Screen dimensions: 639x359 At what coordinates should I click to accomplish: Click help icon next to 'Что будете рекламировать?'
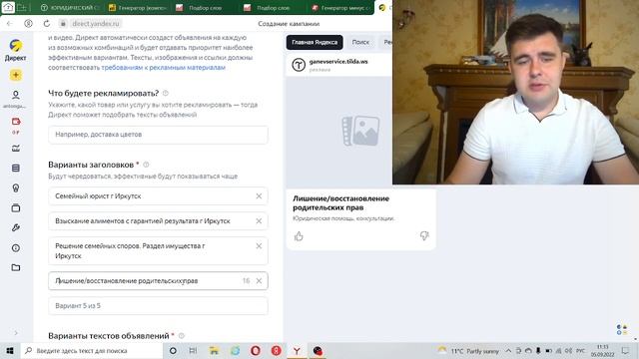pyautogui.click(x=166, y=93)
